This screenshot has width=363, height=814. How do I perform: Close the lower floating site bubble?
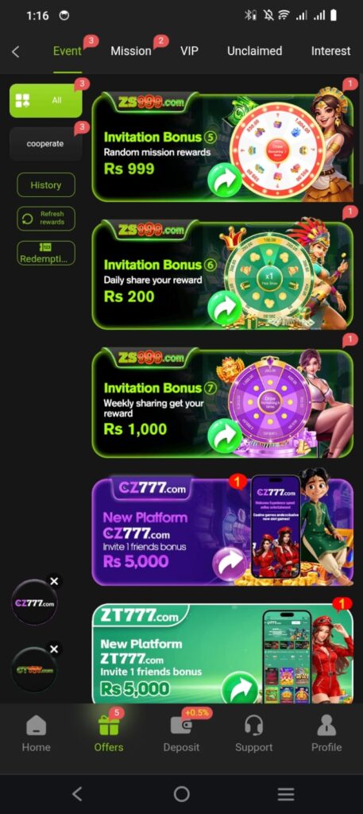coord(54,649)
